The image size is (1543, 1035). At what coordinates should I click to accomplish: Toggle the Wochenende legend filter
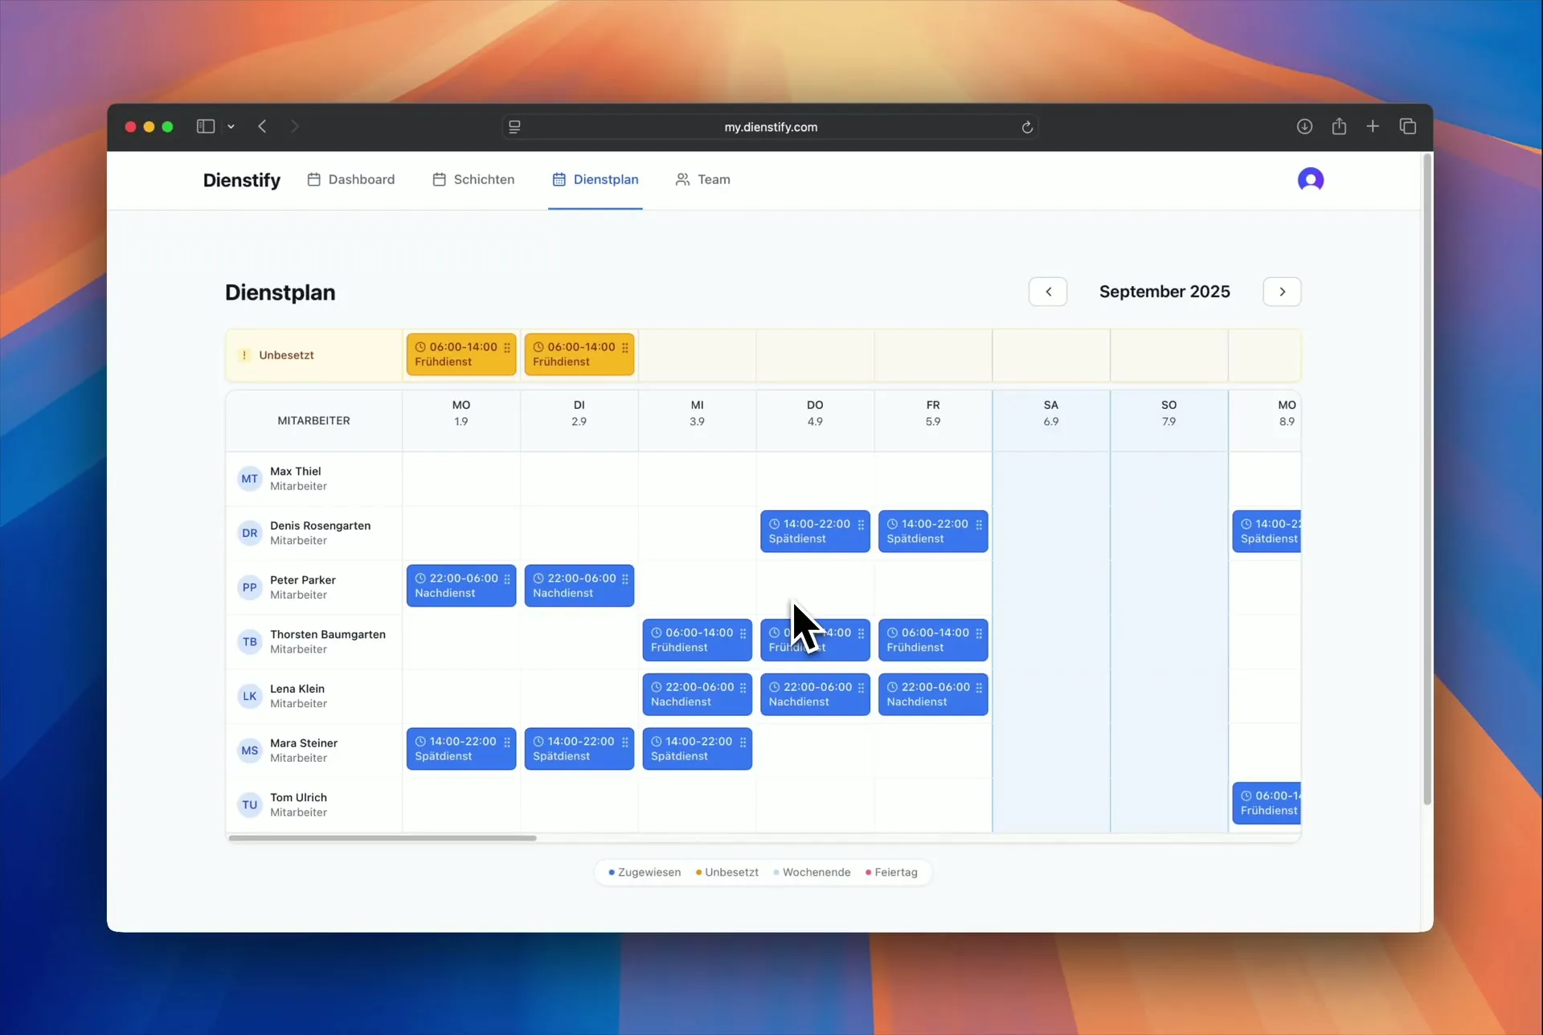coord(812,872)
